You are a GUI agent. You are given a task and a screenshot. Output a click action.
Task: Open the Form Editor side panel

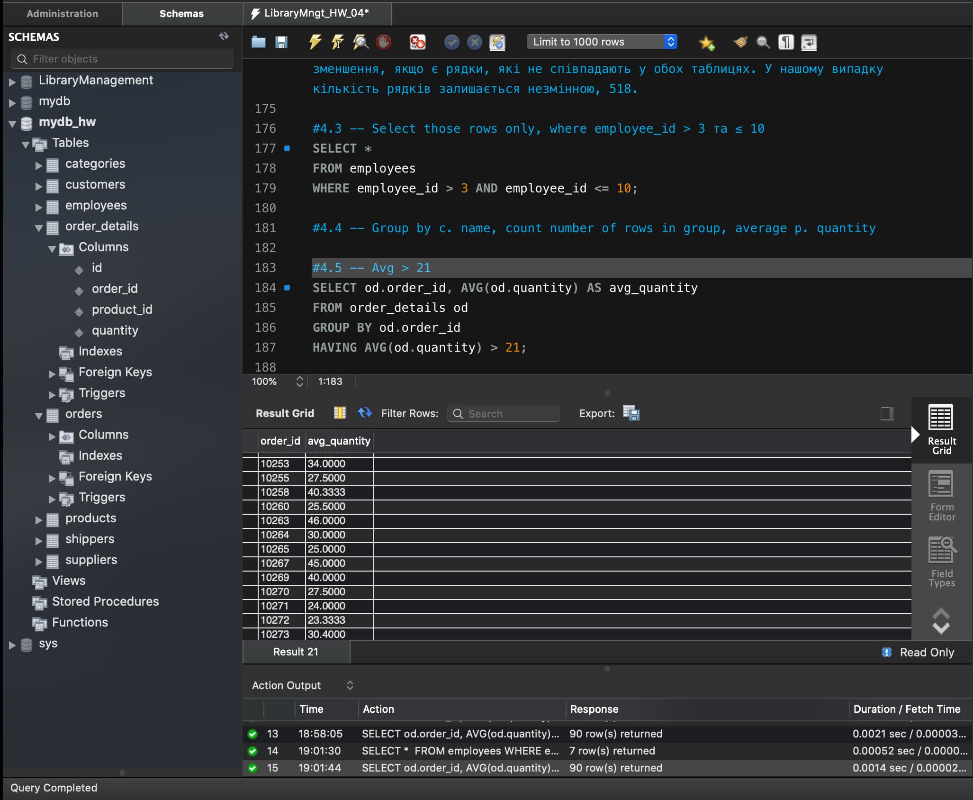click(x=941, y=496)
